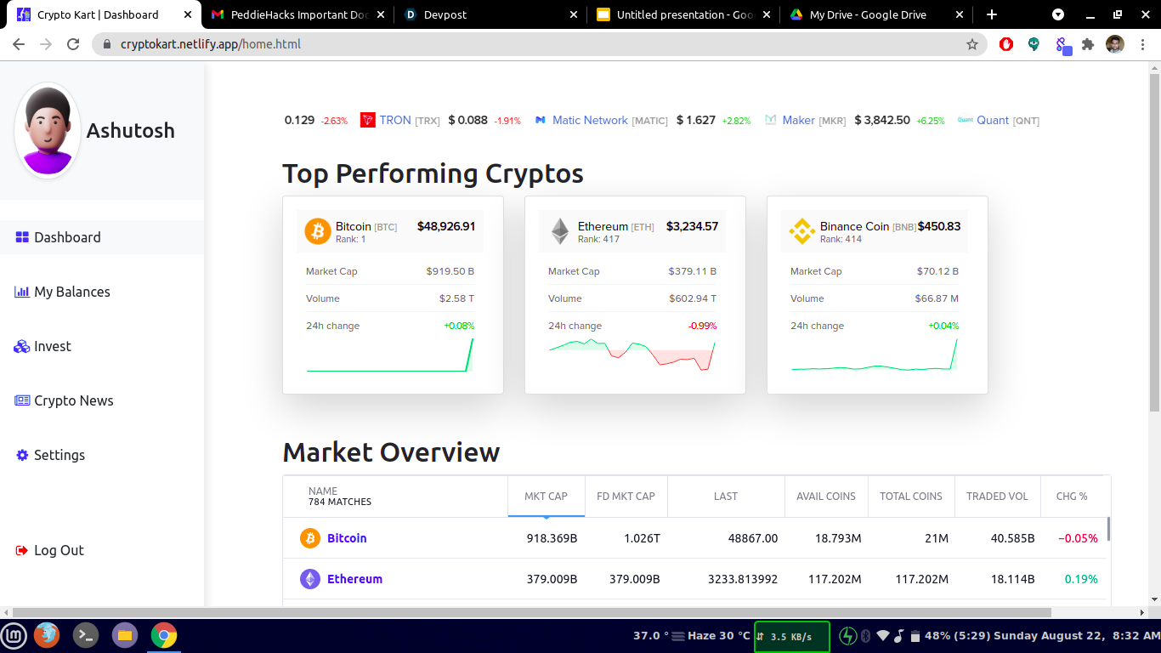The height and width of the screenshot is (653, 1161).
Task: Switch to the Devpost tab
Action: [x=490, y=14]
